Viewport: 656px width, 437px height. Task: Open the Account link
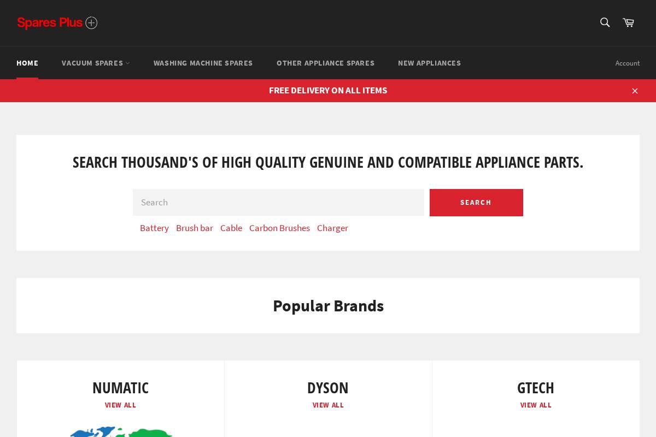(x=628, y=63)
